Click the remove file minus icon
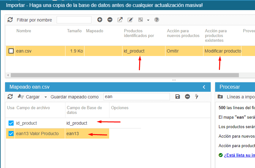 tap(110, 20)
